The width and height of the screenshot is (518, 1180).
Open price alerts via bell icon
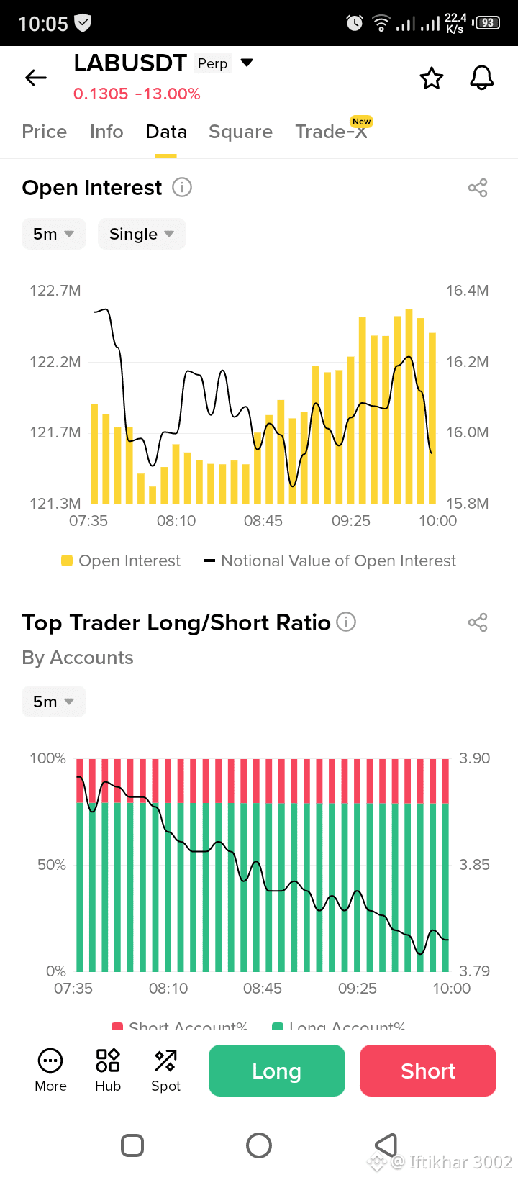[x=482, y=78]
